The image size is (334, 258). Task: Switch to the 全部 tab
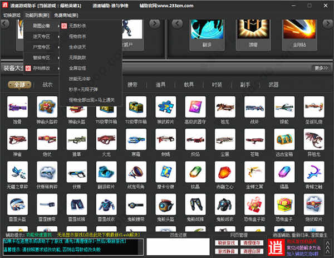[x=19, y=85]
